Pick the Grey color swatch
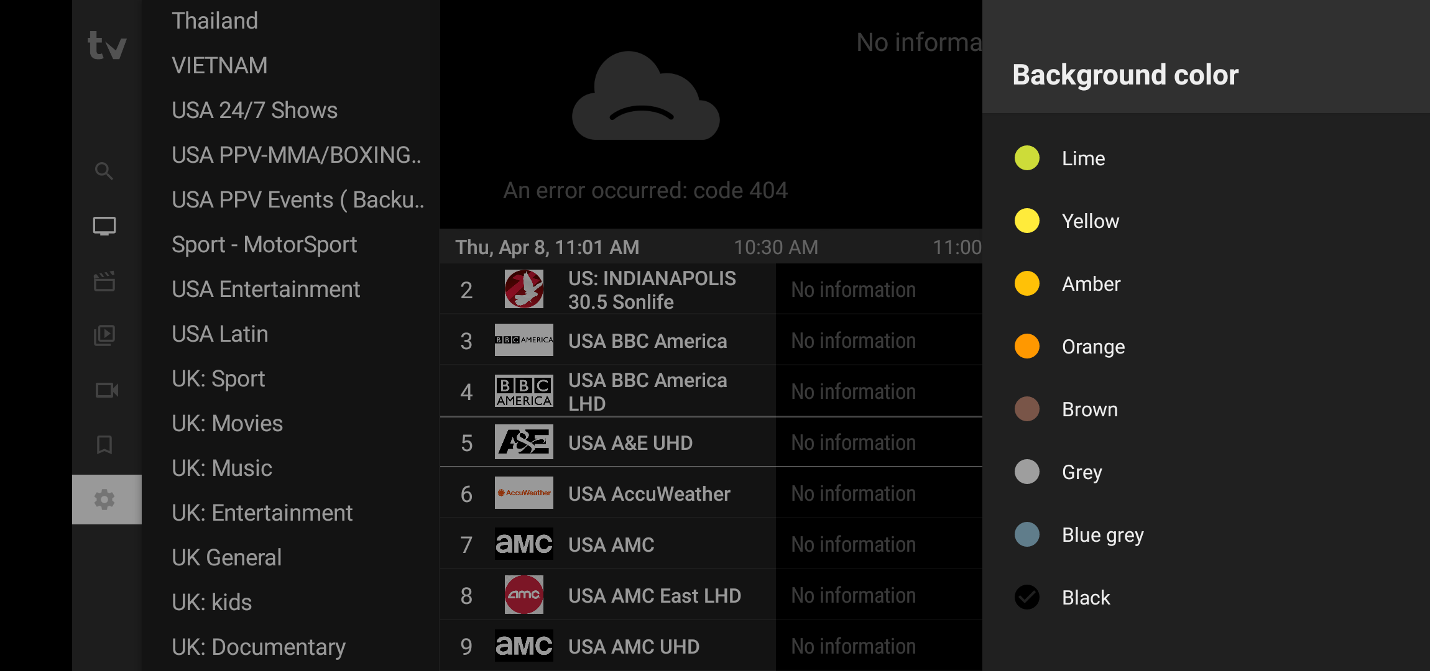Viewport: 1430px width, 671px height. click(x=1027, y=472)
